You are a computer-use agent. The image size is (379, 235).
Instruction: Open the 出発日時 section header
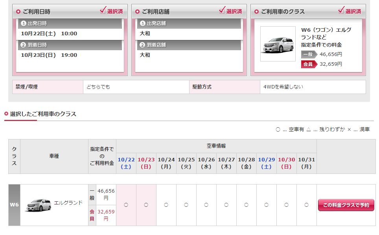click(x=70, y=23)
